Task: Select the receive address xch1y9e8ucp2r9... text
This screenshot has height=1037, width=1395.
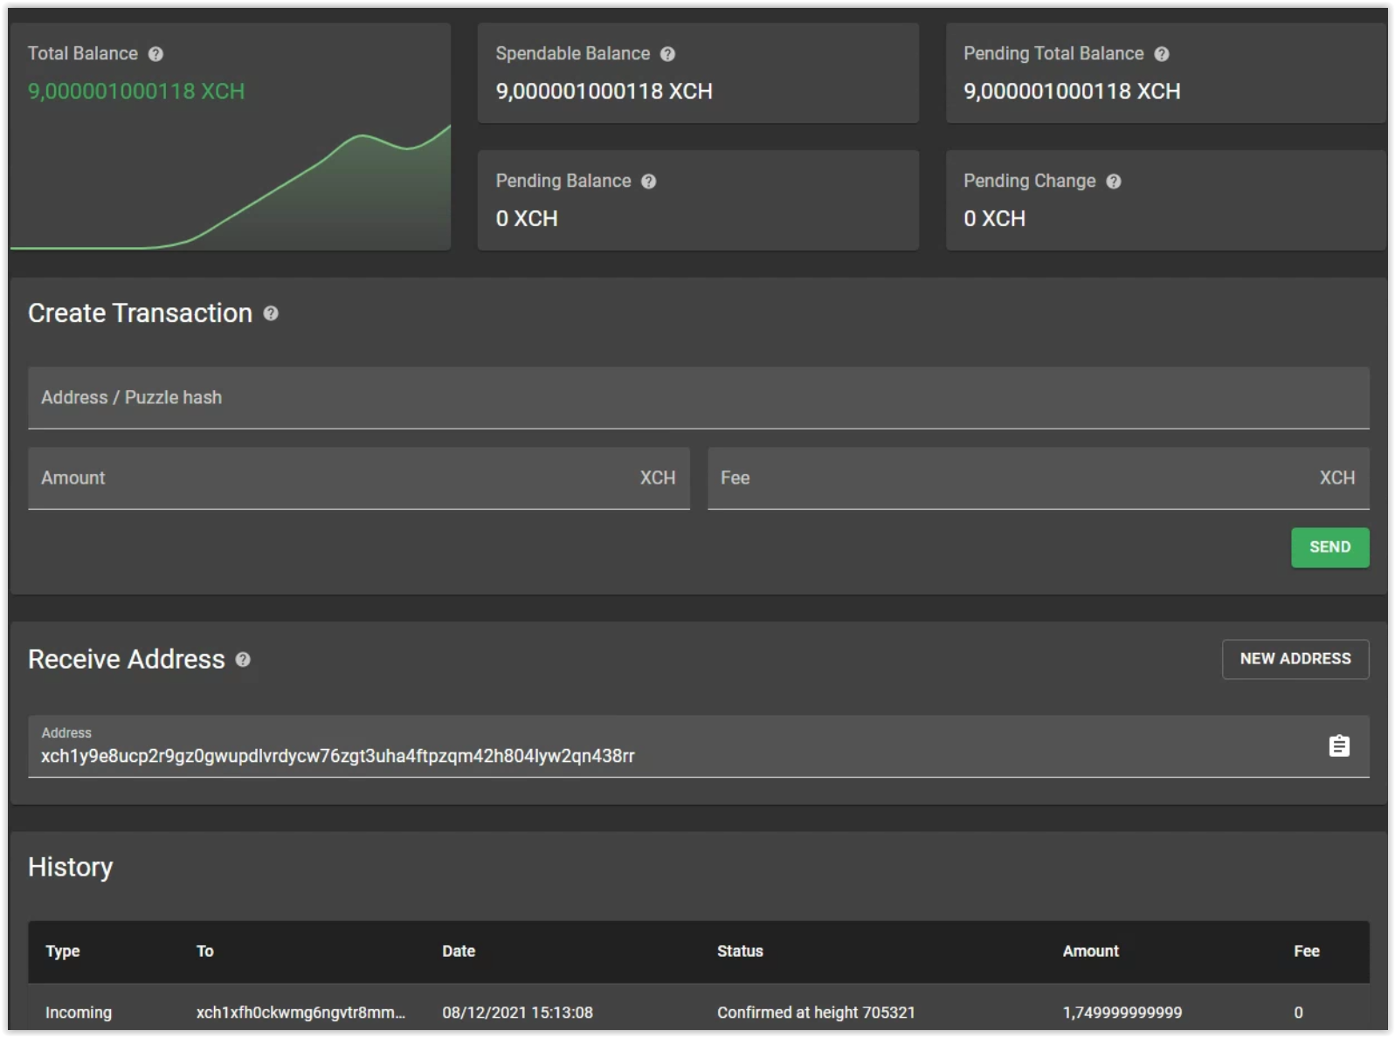Action: (x=337, y=756)
